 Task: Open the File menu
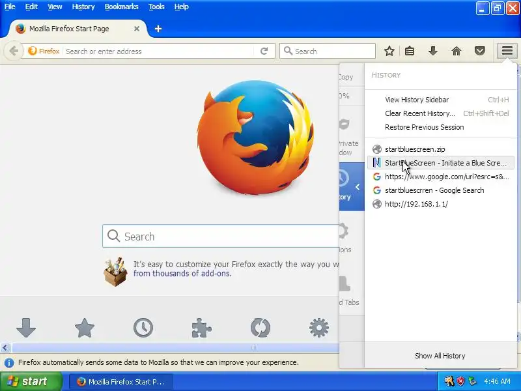pos(10,7)
